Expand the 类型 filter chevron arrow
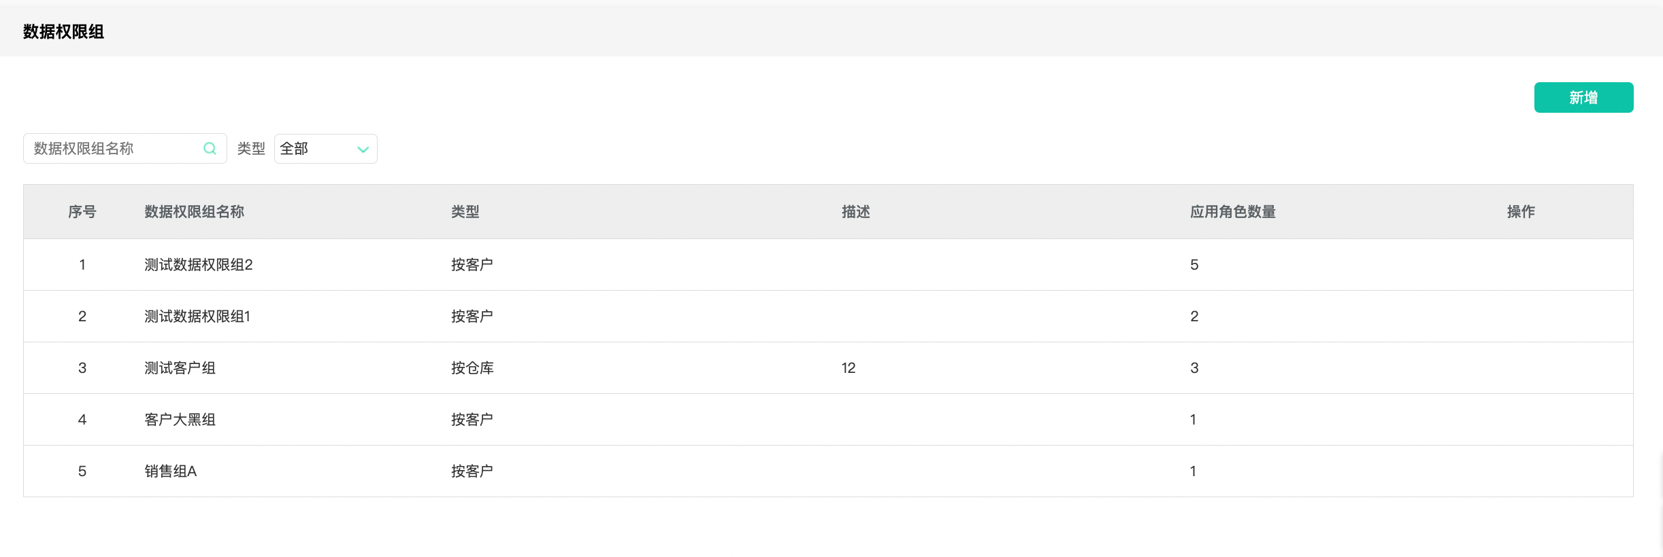1663x557 pixels. [363, 149]
